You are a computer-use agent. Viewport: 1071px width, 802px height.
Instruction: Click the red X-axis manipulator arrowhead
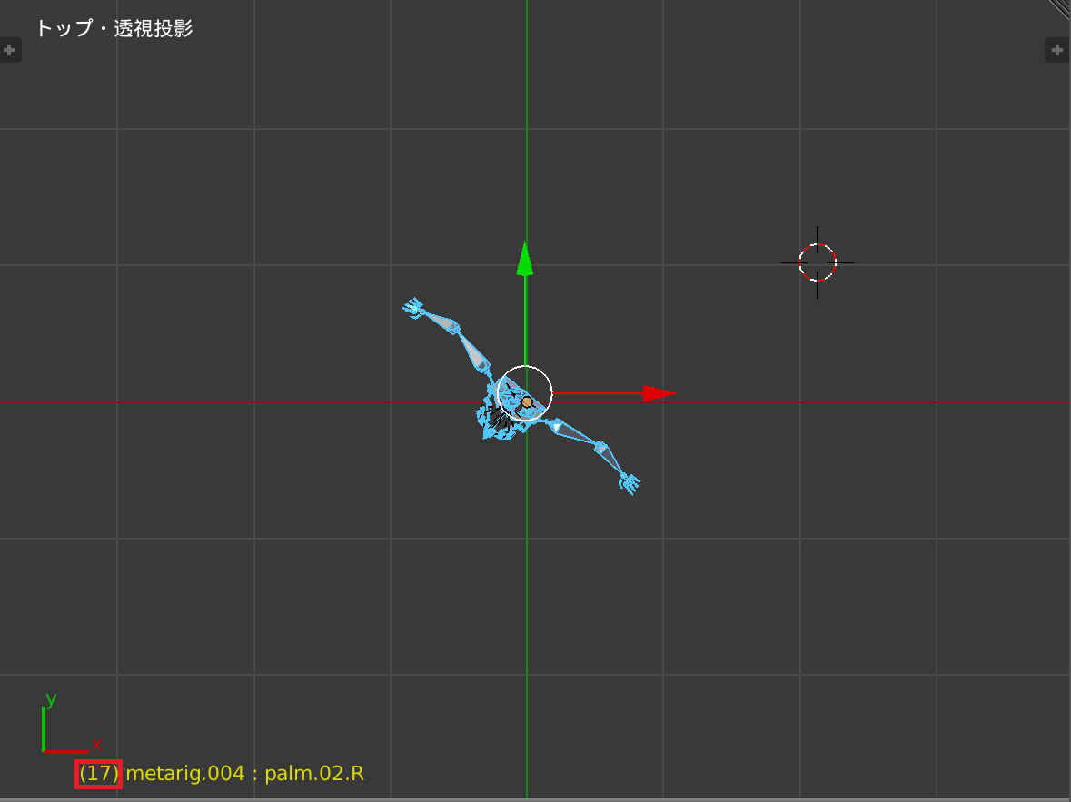click(x=658, y=393)
